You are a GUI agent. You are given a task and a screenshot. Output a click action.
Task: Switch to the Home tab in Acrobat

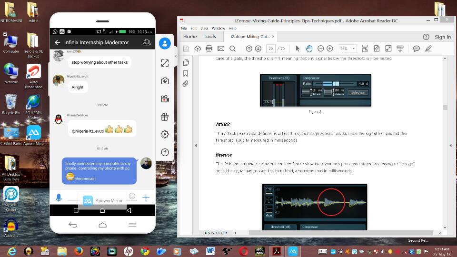190,37
